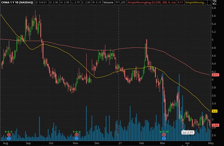The height and width of the screenshot is (146, 224).
Task: Click the red 2.84 last price bubble
Action: 215,125
